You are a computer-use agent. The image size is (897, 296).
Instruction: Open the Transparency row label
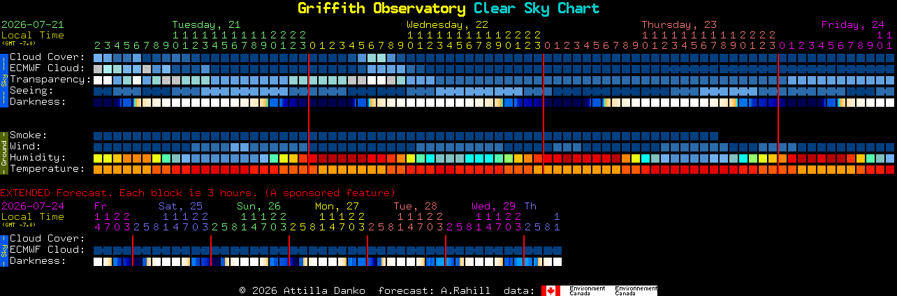coord(51,80)
